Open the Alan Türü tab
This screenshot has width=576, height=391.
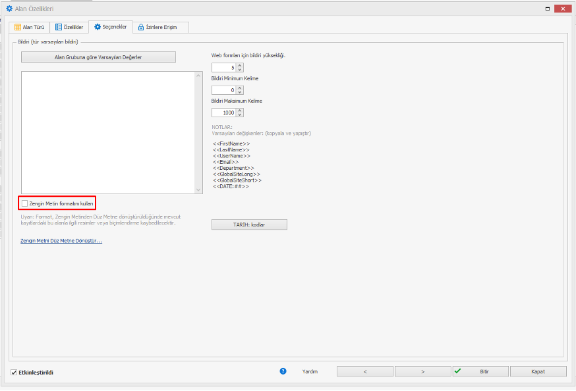click(x=30, y=27)
